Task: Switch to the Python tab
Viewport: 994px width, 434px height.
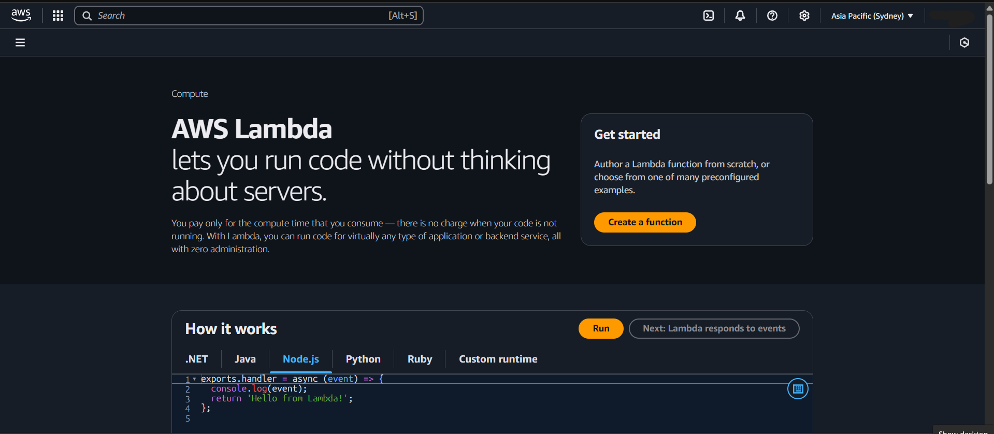Action: click(363, 359)
